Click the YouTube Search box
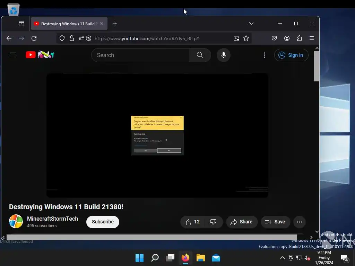Viewport: 355px width, 266px height. [x=140, y=55]
